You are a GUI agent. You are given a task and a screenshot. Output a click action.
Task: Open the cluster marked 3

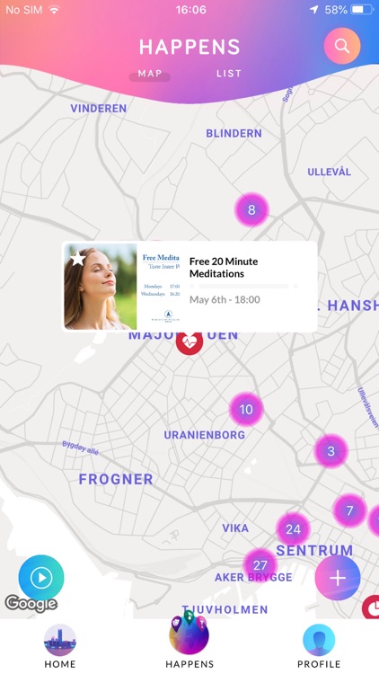331,451
